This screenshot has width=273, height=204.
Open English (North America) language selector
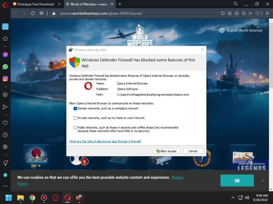click(x=241, y=30)
